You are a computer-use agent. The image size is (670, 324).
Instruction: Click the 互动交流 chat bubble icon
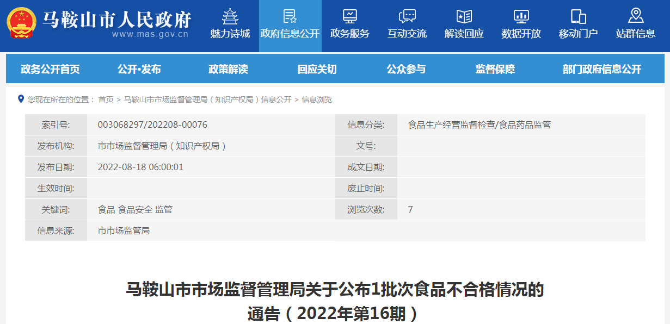[407, 16]
